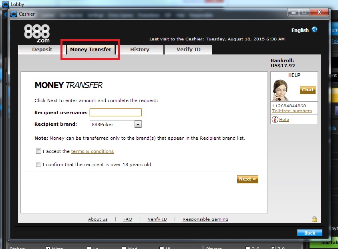The height and width of the screenshot is (249, 338).
Task: Click the Cashier window title icon
Action: pyautogui.click(x=14, y=14)
